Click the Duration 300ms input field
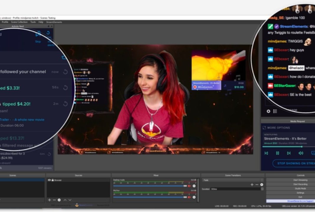 [235, 189]
